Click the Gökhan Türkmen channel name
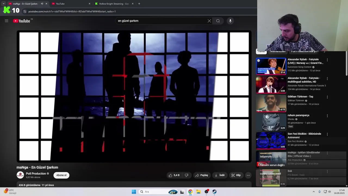348x196 pixels. click(296, 100)
